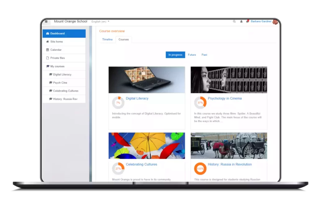Select the In progress filter button
The width and height of the screenshot is (318, 209).
175,55
